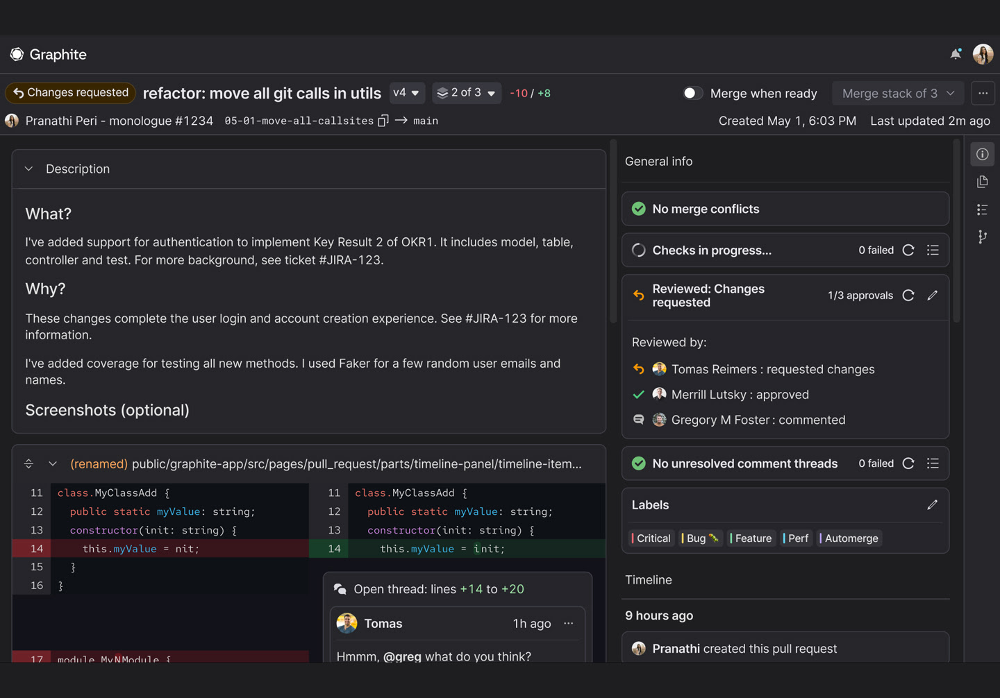Open the checklist panel in the right sidebar

tap(982, 209)
